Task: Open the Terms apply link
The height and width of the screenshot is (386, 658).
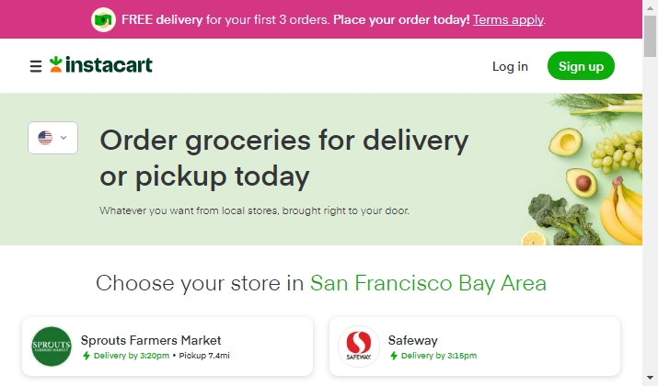Action: [509, 19]
